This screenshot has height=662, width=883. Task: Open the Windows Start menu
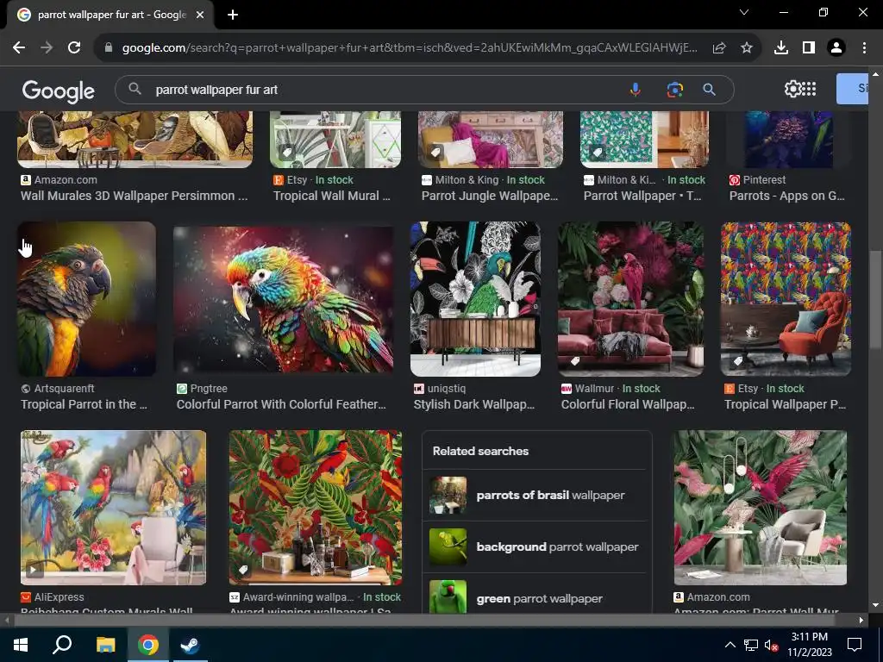pos(21,645)
